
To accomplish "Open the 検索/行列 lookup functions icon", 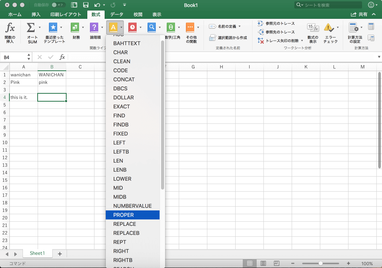I will coord(151,27).
